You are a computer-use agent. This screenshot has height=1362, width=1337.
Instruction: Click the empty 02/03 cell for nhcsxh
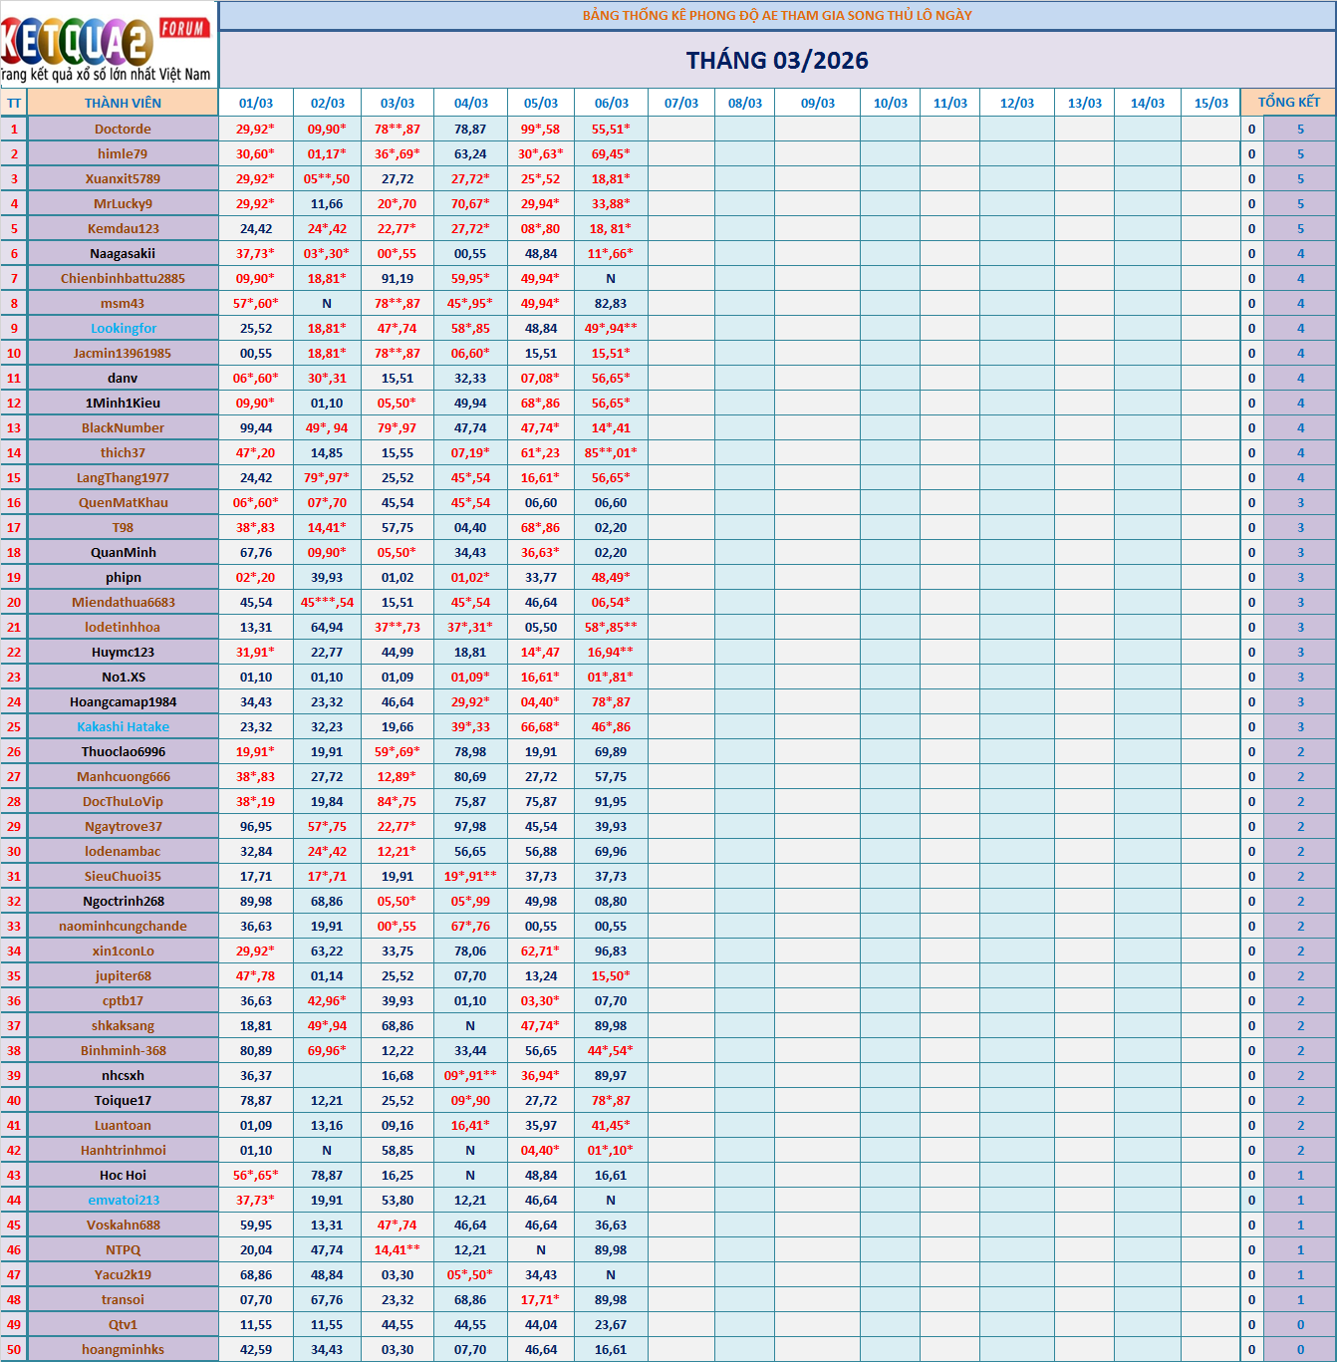coord(327,1075)
